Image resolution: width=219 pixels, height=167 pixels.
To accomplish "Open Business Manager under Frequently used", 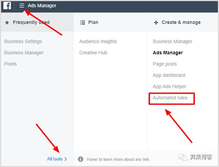I will tap(24, 53).
